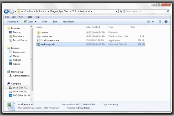The height and width of the screenshot is (116, 174).
Task: Click the Back navigation arrow button
Action: [6, 12]
